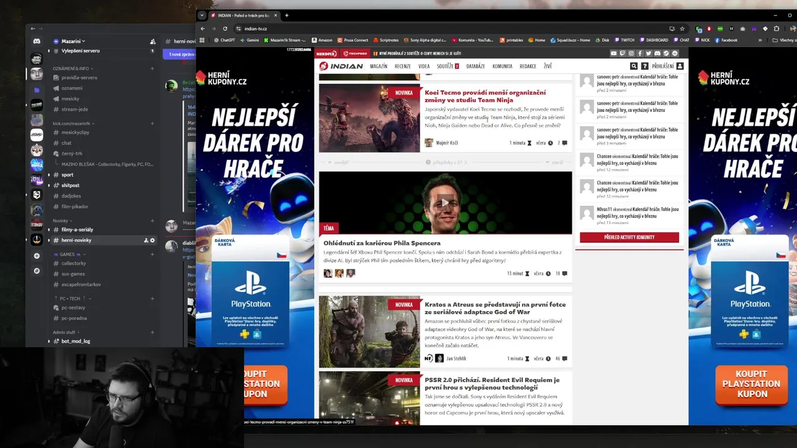The width and height of the screenshot is (797, 448).
Task: Click Discord's add-a-server plus icon
Action: (x=37, y=256)
